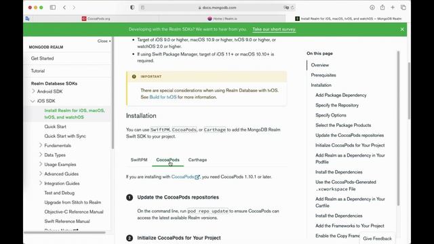Open Upgrade from Stitch to Realm

pos(73,202)
